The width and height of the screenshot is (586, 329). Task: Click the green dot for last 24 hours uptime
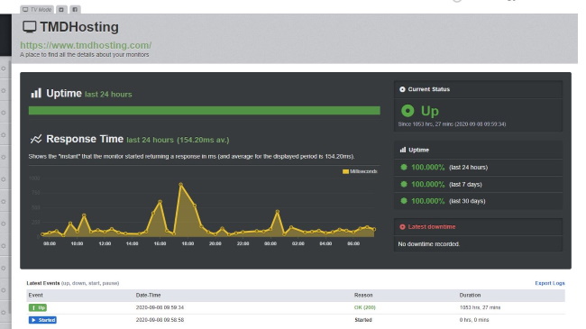(404, 167)
